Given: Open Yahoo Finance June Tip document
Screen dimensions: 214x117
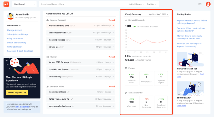Looking at the screenshot, I should pyautogui.click(x=81, y=99).
